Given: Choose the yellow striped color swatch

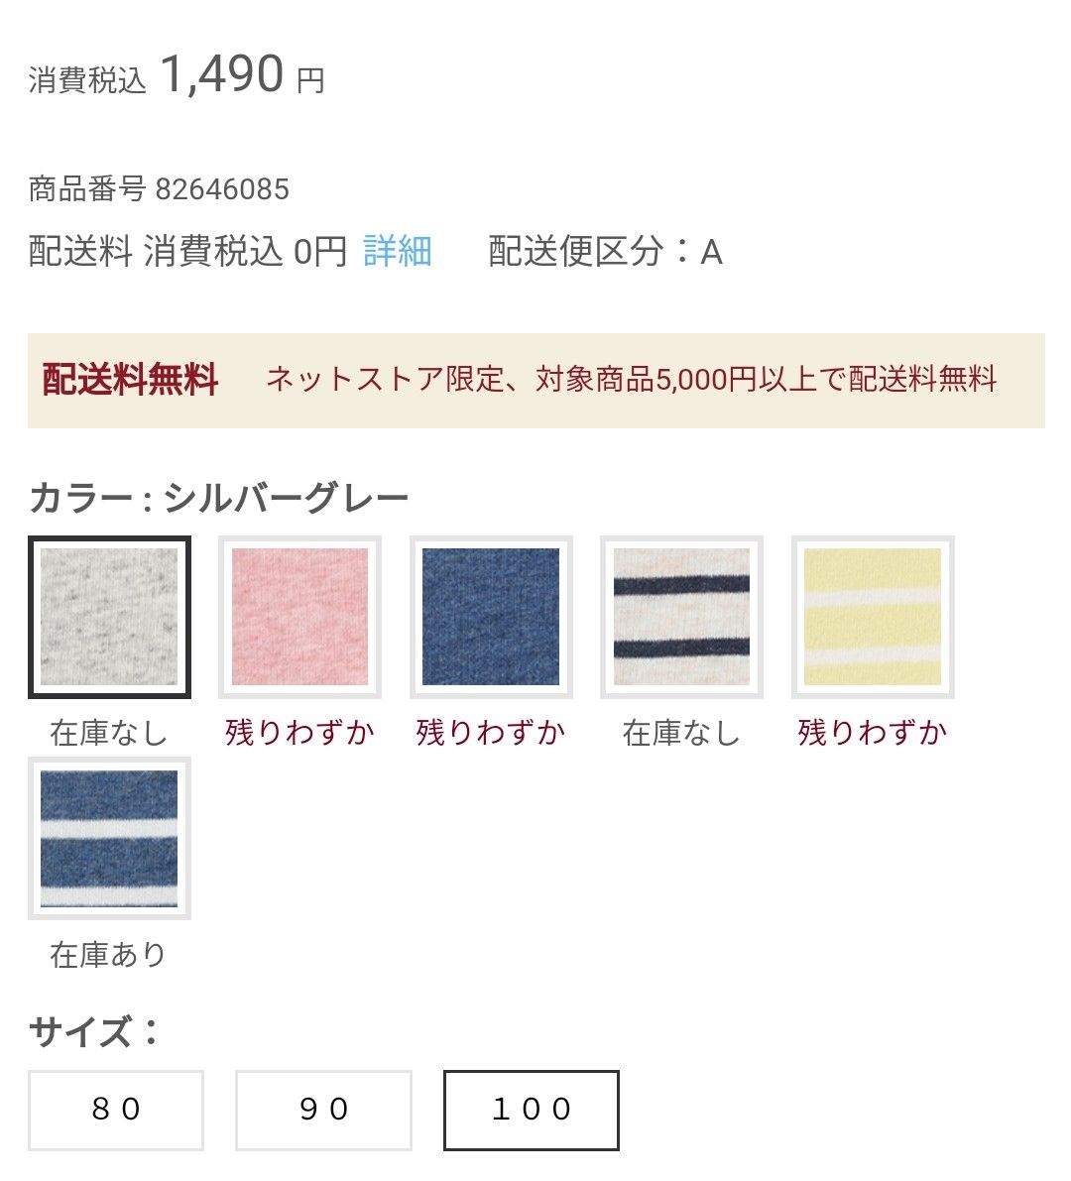Looking at the screenshot, I should coord(873,617).
